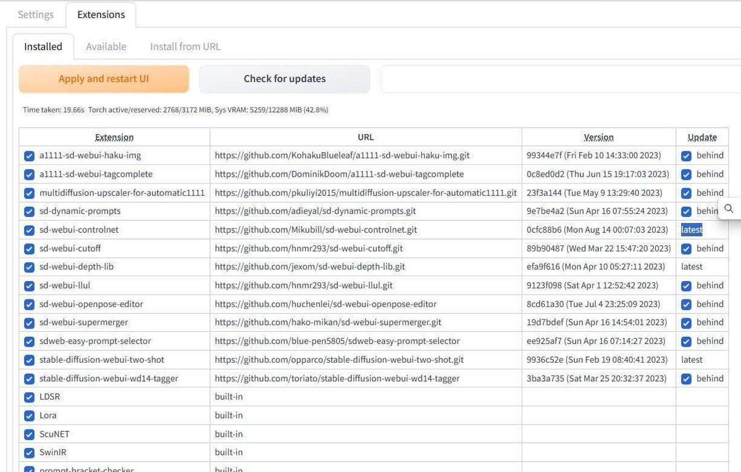This screenshot has width=741, height=472.
Task: Uncheck the SwinIR extension checkbox
Action: point(29,452)
